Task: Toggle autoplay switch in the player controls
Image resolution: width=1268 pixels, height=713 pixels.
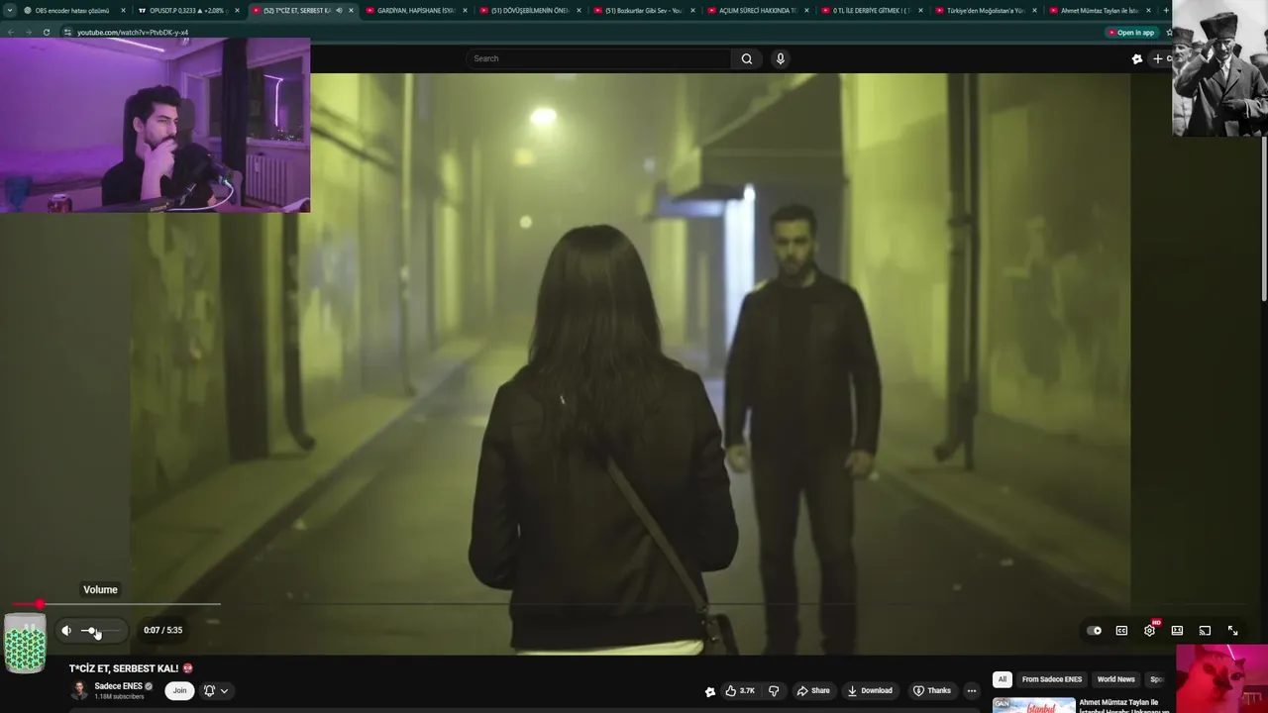Action: click(x=1094, y=630)
